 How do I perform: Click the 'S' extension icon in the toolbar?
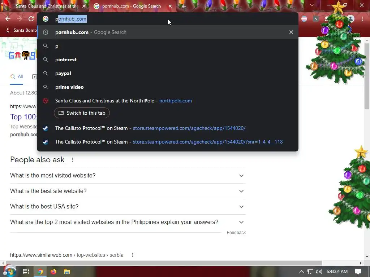pos(316,19)
